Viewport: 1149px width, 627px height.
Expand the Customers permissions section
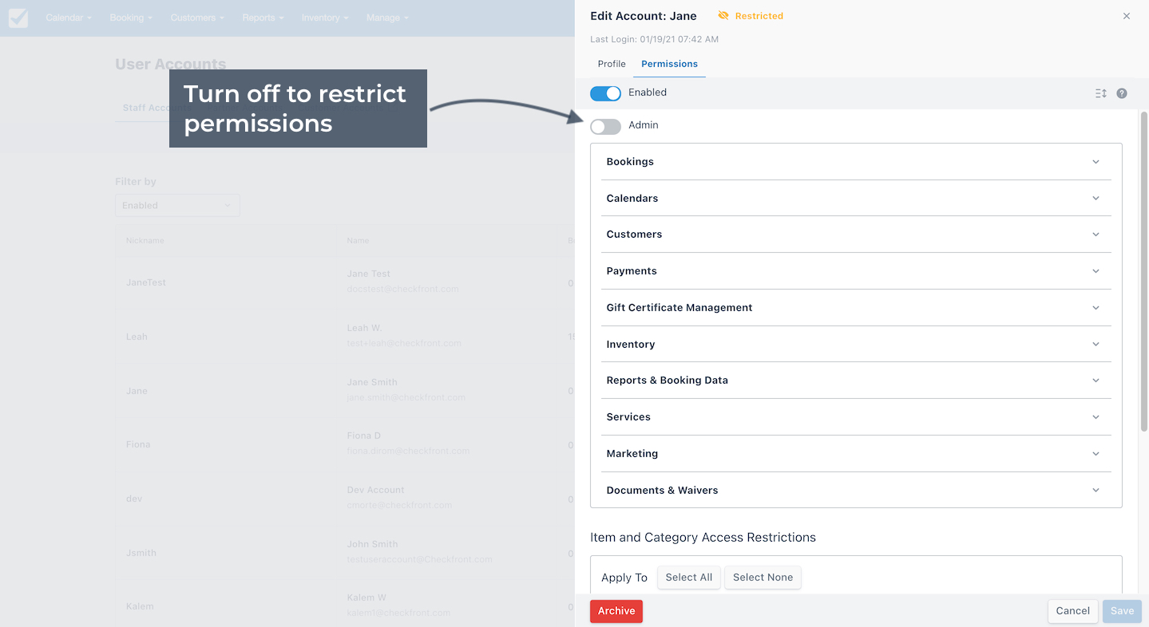pos(856,235)
